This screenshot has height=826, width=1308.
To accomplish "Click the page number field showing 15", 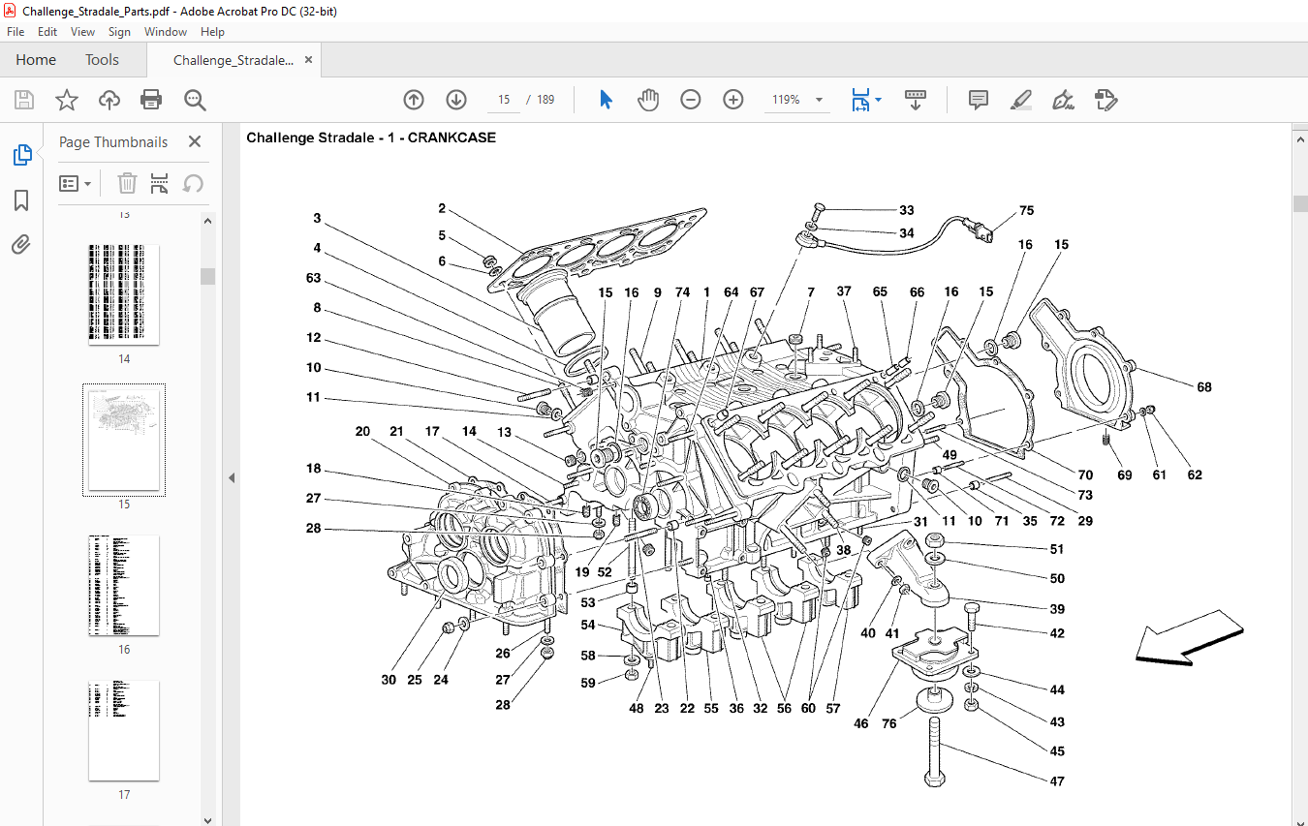I will [504, 100].
